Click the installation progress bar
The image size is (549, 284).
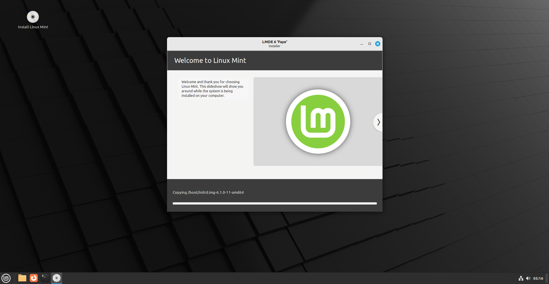[x=275, y=203]
